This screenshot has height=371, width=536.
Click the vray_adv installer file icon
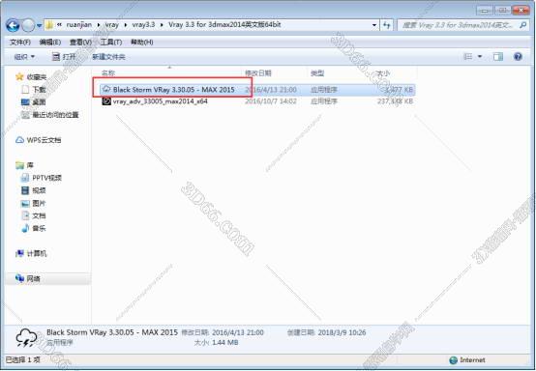(x=106, y=101)
